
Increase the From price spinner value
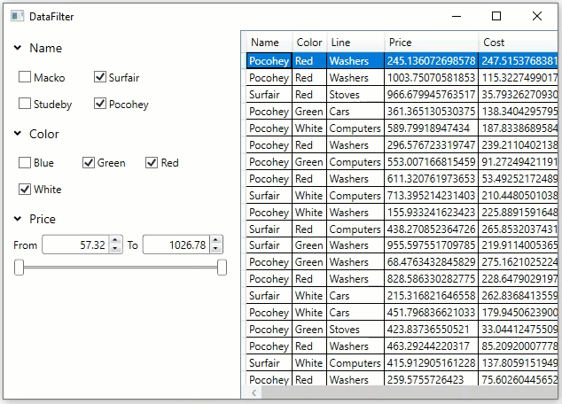[x=115, y=241]
